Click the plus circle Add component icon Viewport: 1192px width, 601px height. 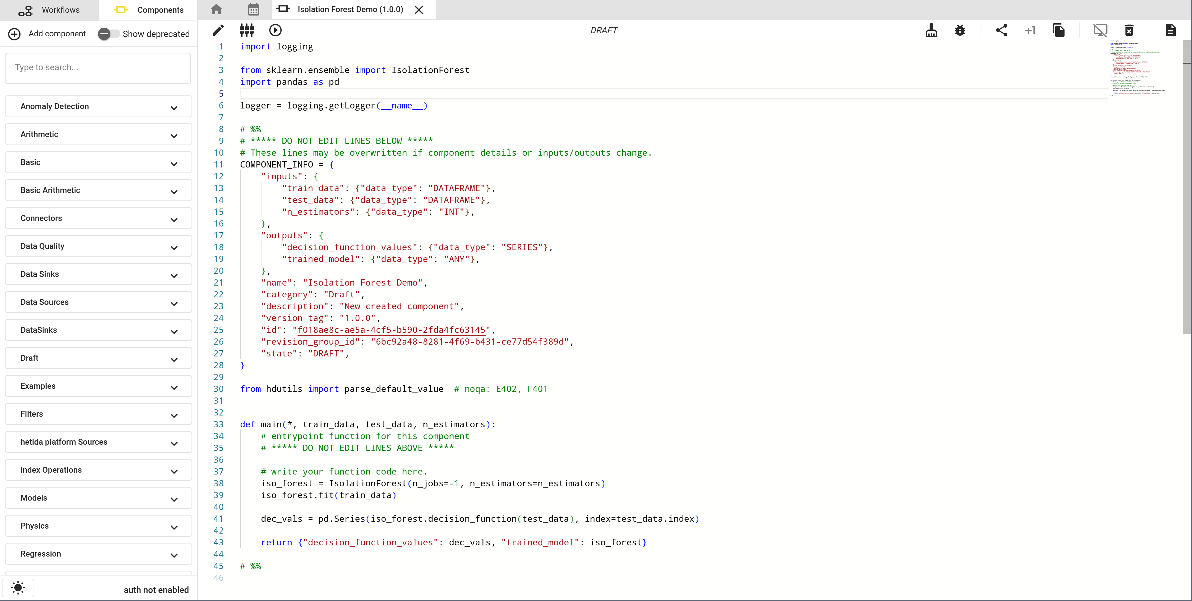(x=14, y=34)
